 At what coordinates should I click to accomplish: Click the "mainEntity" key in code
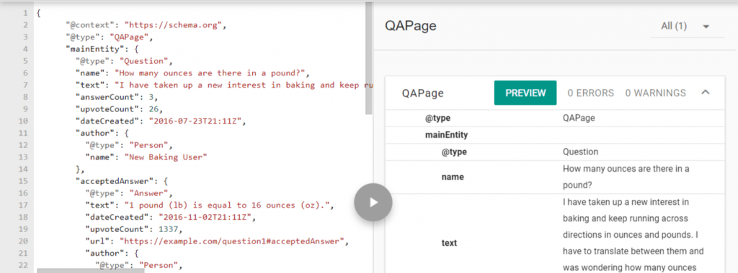point(94,49)
